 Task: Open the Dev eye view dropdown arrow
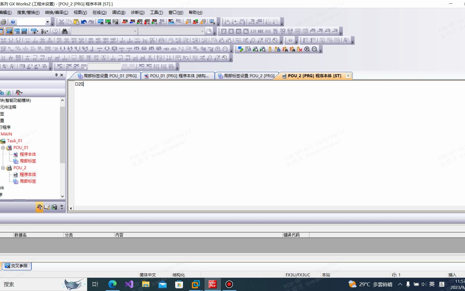pyautogui.click(x=37, y=32)
